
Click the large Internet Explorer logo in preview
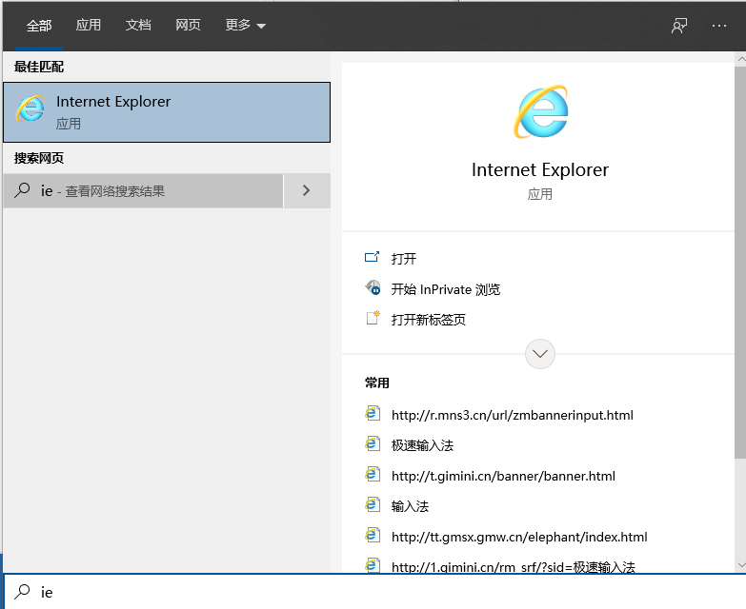540,112
